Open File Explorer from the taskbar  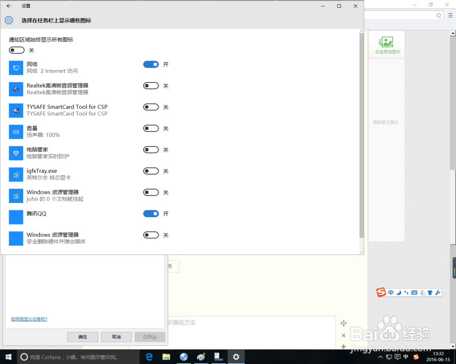pyautogui.click(x=166, y=357)
